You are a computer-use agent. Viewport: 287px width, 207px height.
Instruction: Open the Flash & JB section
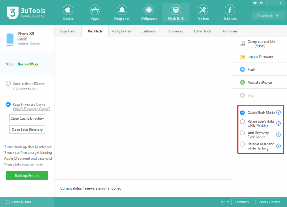click(176, 13)
